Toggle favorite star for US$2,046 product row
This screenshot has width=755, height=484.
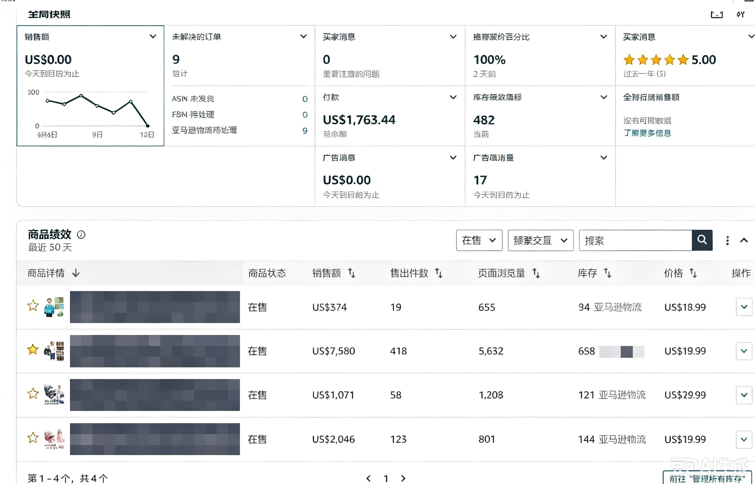click(x=33, y=437)
